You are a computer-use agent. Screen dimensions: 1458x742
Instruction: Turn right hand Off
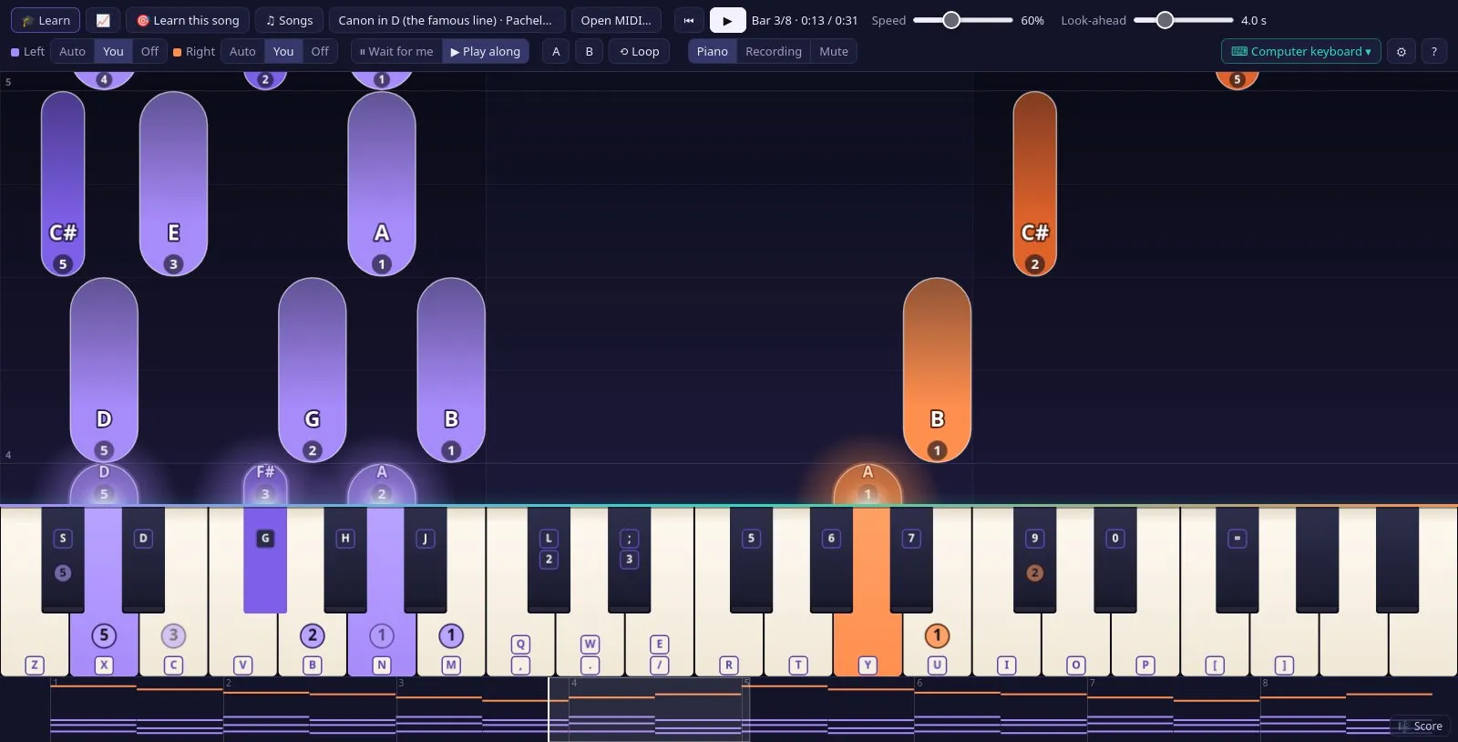point(320,51)
